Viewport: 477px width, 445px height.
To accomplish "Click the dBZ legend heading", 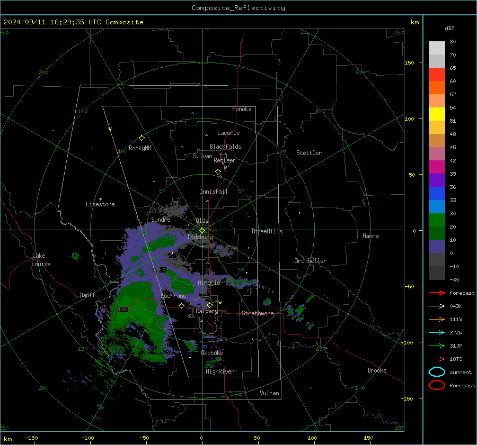I will (x=449, y=28).
